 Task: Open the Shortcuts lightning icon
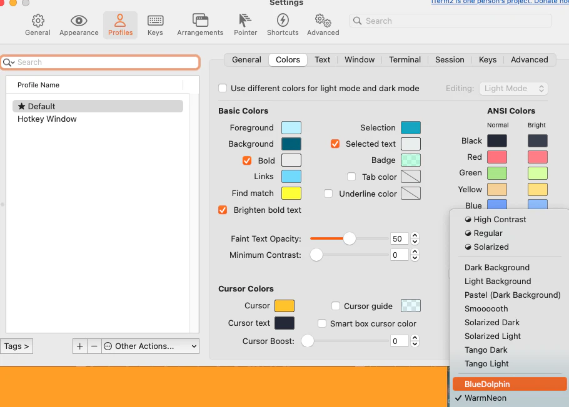[283, 25]
